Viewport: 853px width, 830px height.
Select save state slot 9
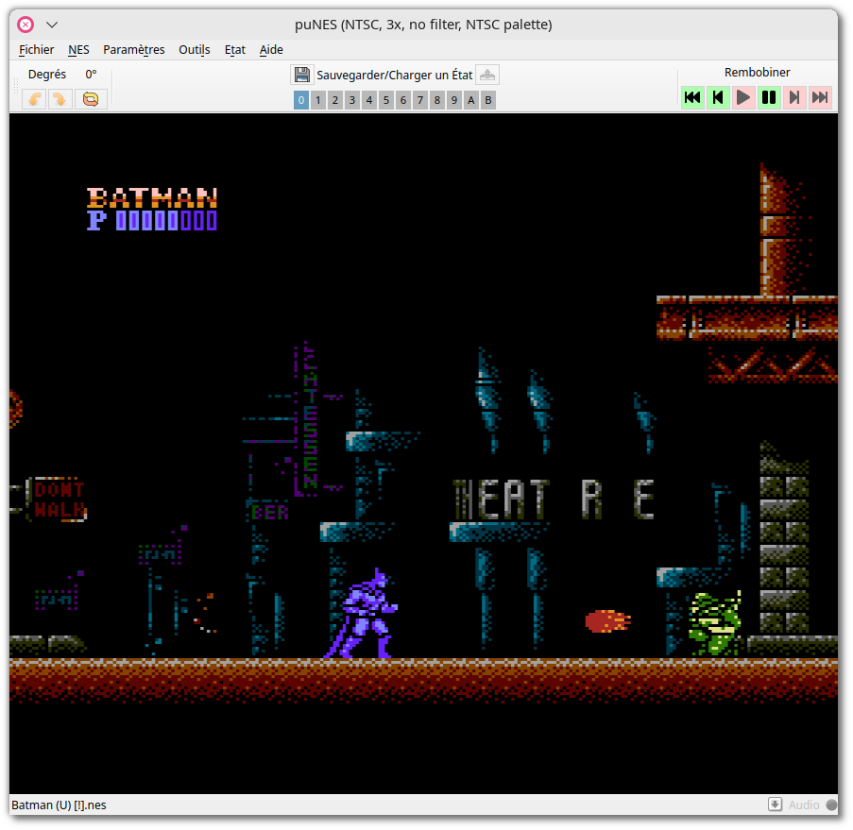[x=454, y=100]
